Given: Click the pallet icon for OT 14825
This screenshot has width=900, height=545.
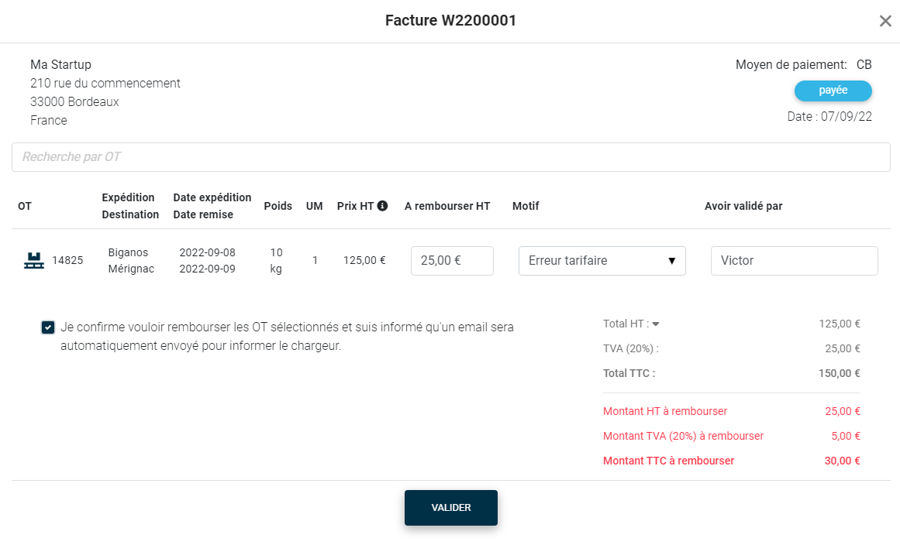Looking at the screenshot, I should (34, 261).
